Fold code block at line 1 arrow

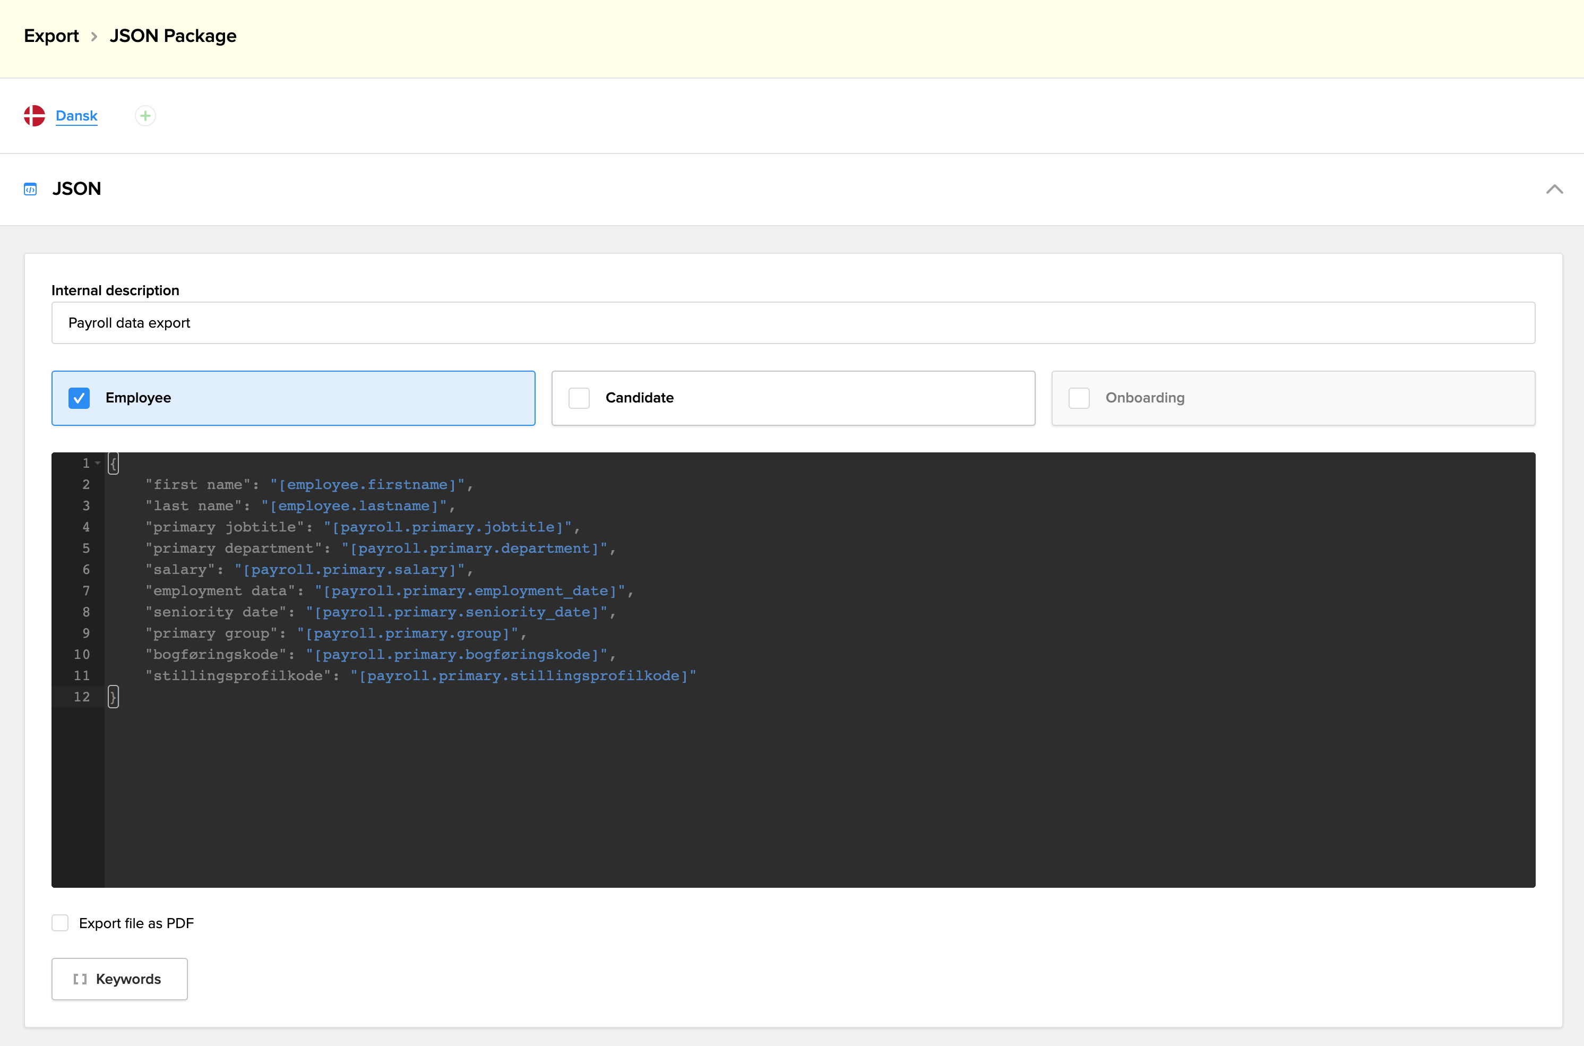point(98,463)
